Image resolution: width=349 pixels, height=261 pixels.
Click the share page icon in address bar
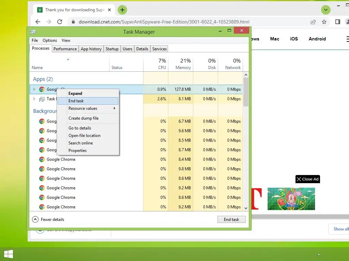tap(313, 22)
